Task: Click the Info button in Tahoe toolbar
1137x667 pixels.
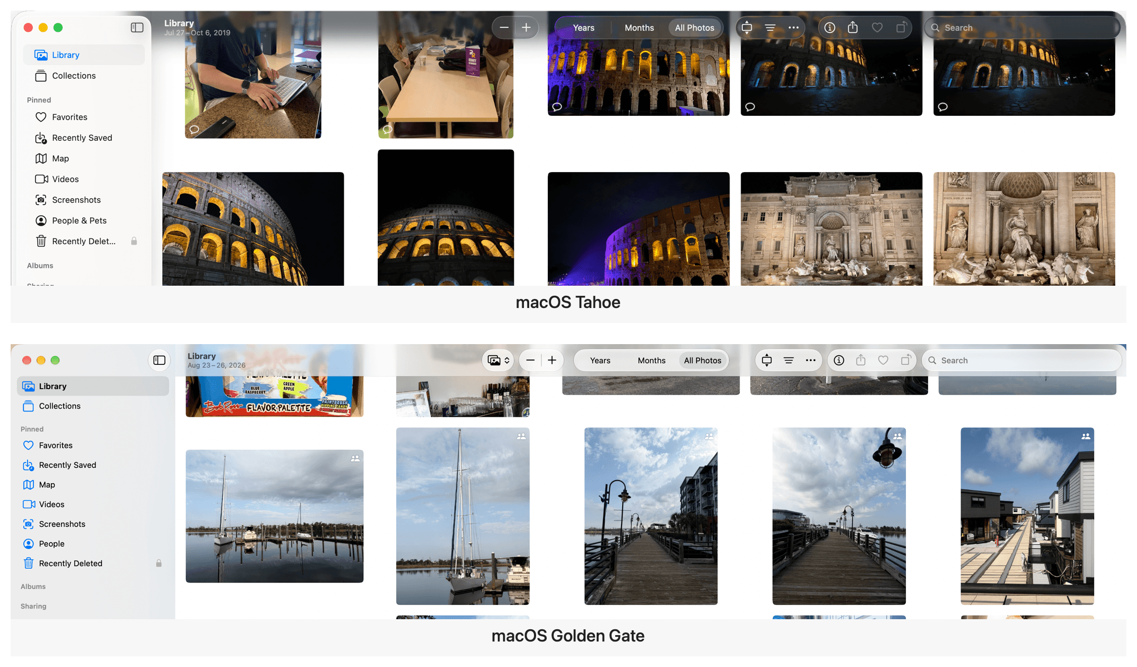Action: pos(829,28)
